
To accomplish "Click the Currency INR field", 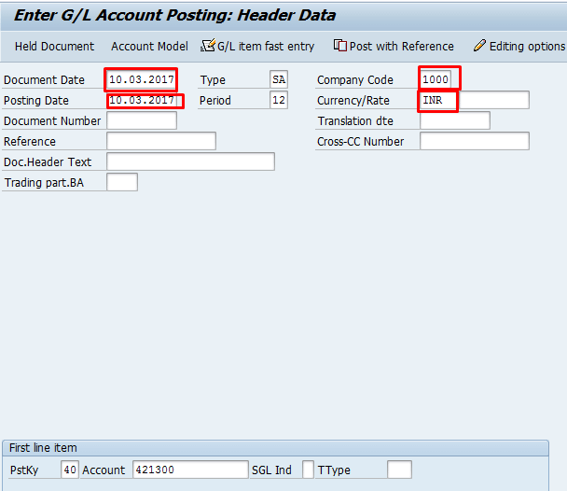I will 438,100.
